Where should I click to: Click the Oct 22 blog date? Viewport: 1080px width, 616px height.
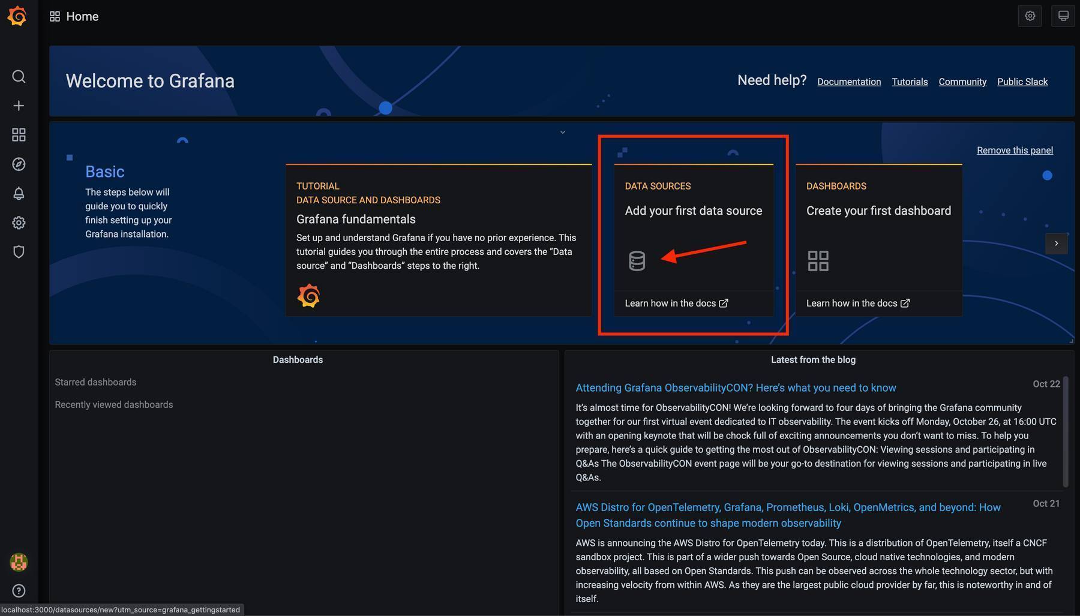[1046, 384]
